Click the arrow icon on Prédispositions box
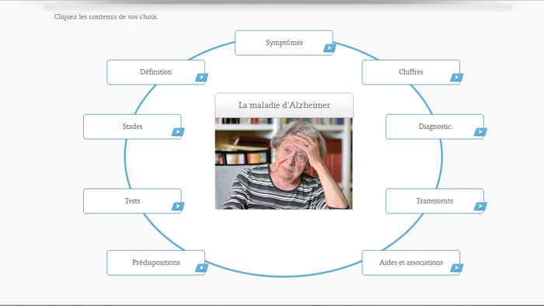 click(201, 267)
